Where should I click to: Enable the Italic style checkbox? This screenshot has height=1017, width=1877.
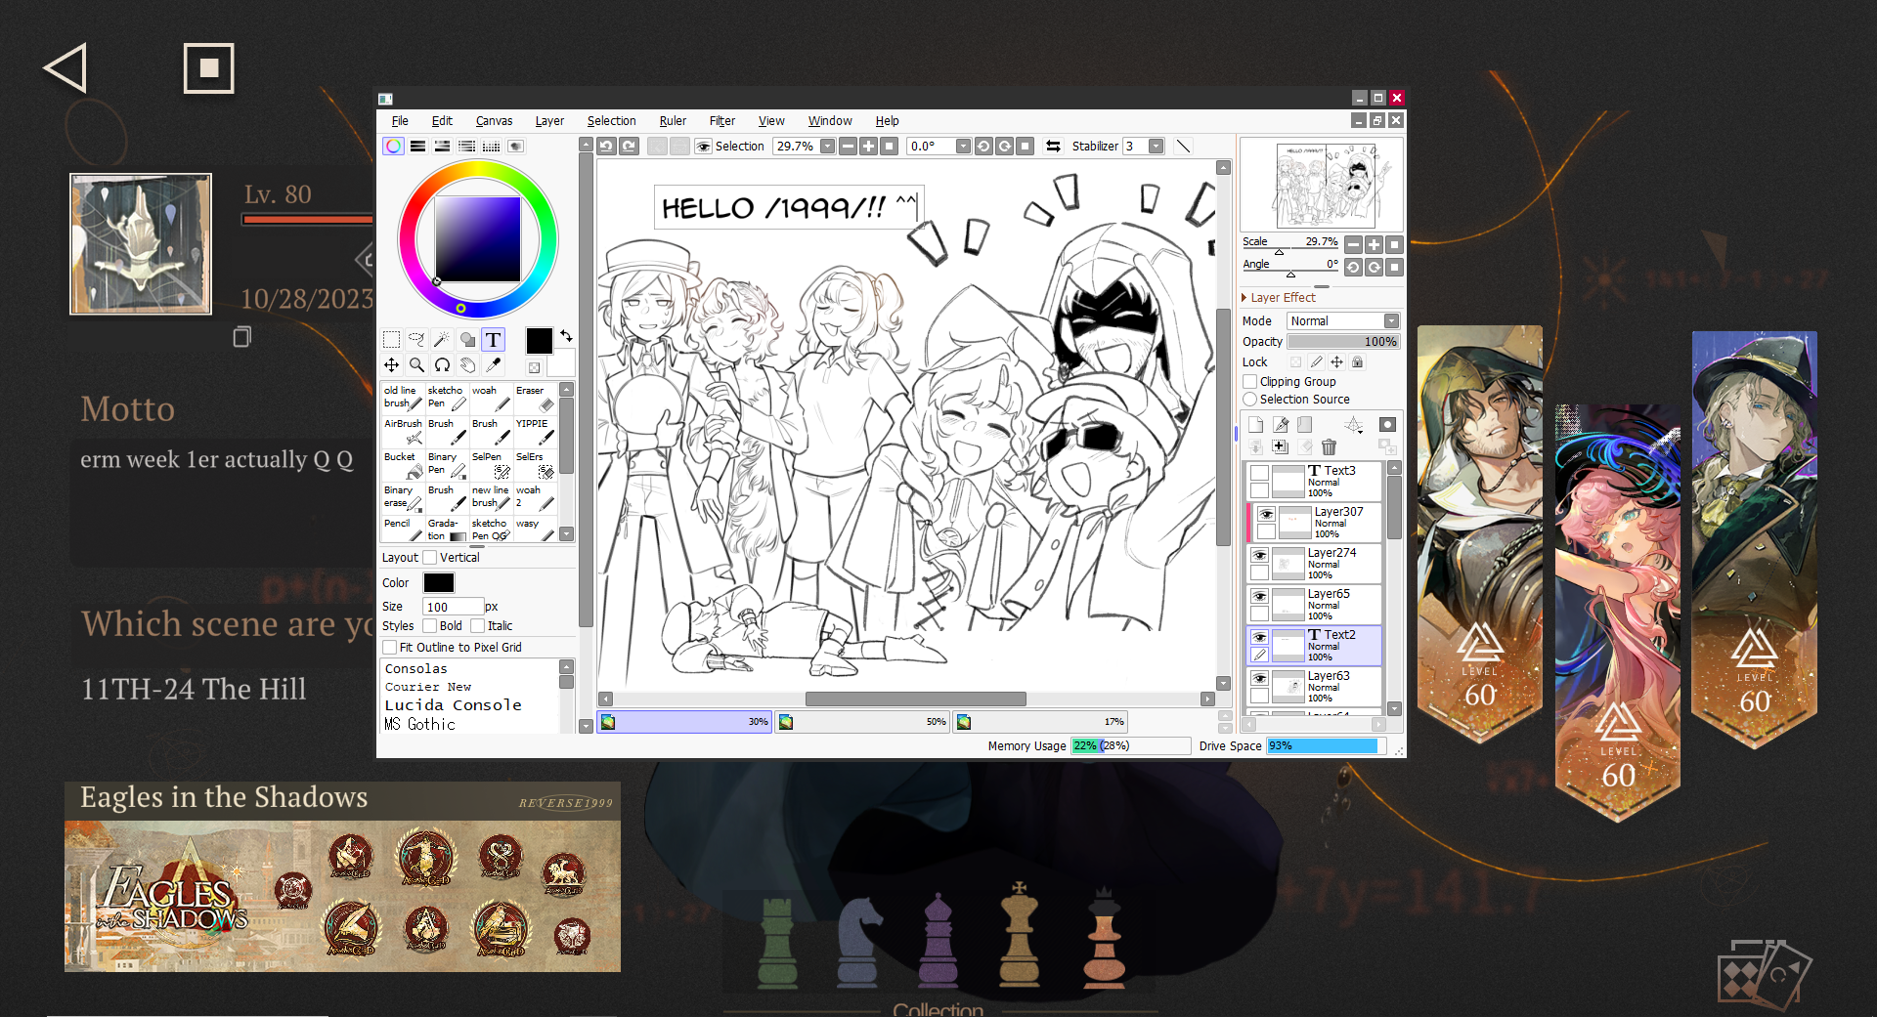click(477, 626)
